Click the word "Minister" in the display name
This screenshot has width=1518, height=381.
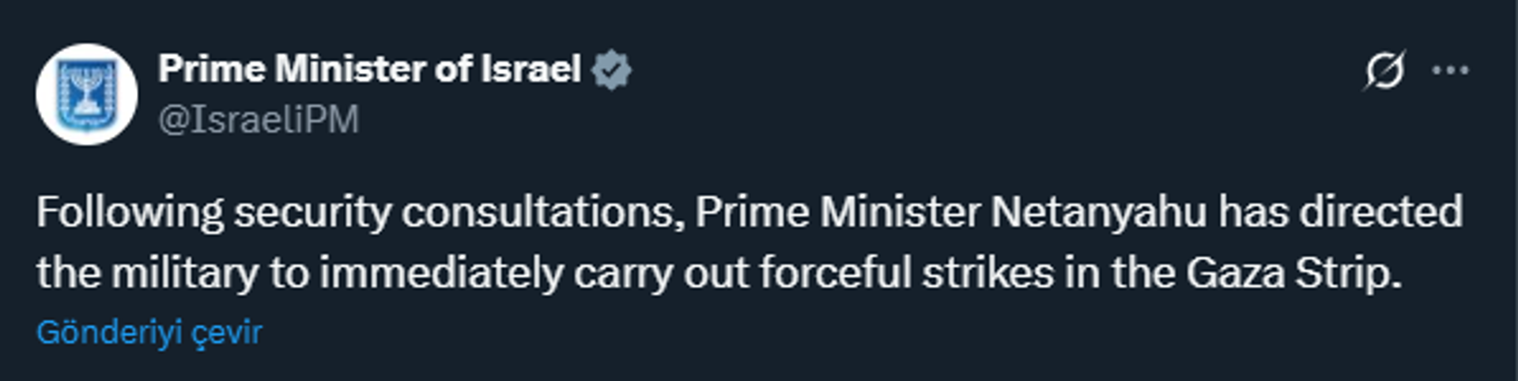349,69
